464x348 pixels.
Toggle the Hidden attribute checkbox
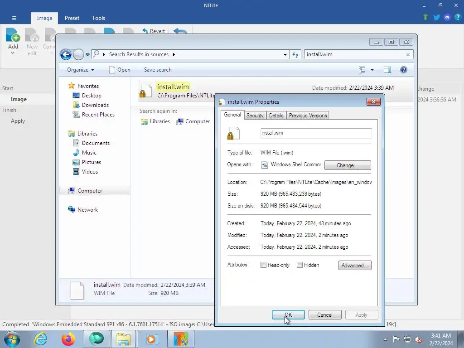coord(300,265)
